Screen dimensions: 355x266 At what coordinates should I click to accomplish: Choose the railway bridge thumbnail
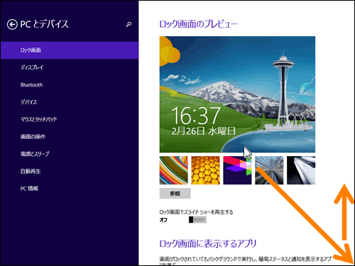[x=269, y=170]
